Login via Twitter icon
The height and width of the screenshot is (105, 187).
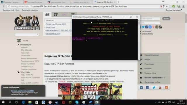click(143, 27)
